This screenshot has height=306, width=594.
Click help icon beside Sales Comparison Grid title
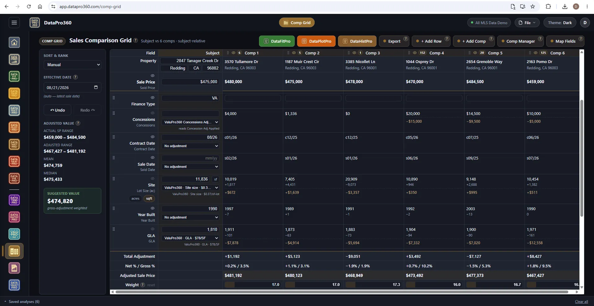[135, 40]
